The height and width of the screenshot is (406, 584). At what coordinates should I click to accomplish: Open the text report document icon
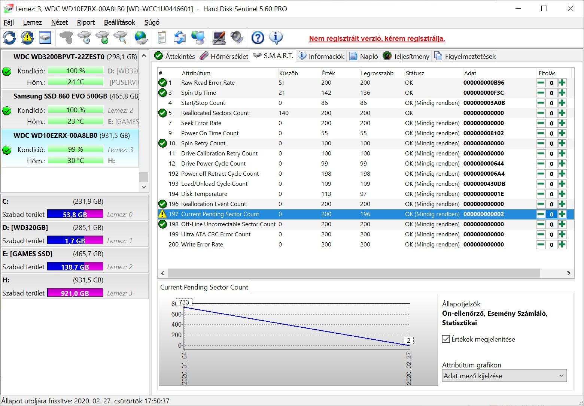pos(162,37)
